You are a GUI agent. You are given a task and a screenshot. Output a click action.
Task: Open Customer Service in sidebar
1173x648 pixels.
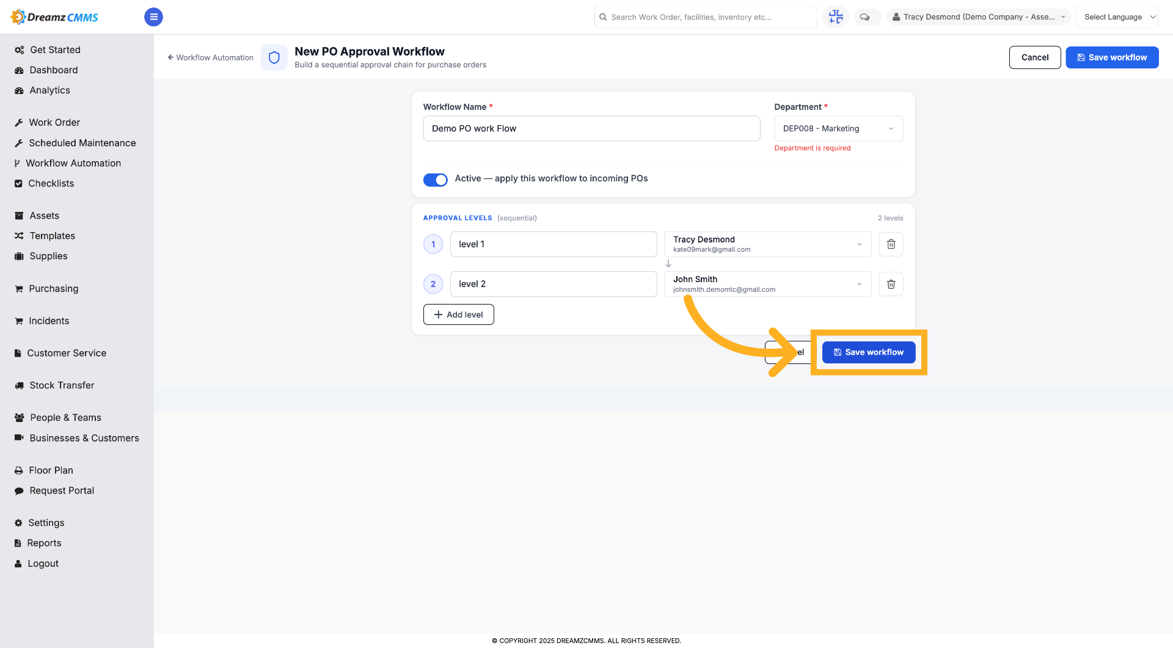click(x=67, y=353)
